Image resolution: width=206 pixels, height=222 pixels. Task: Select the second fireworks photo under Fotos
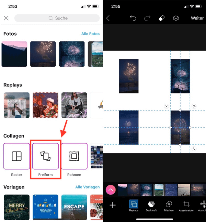[43, 54]
